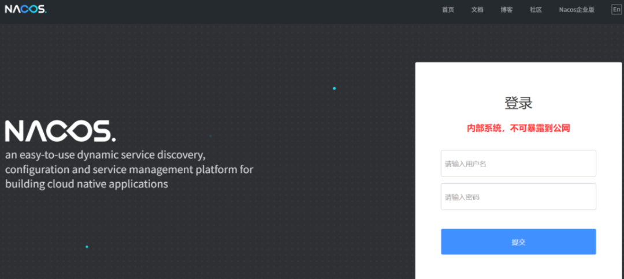Click the period dot in the hero NACOS logo
Screen dimensions: 624x279
click(113, 139)
